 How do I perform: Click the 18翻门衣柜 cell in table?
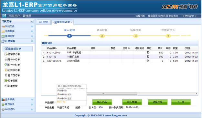(x=78, y=57)
